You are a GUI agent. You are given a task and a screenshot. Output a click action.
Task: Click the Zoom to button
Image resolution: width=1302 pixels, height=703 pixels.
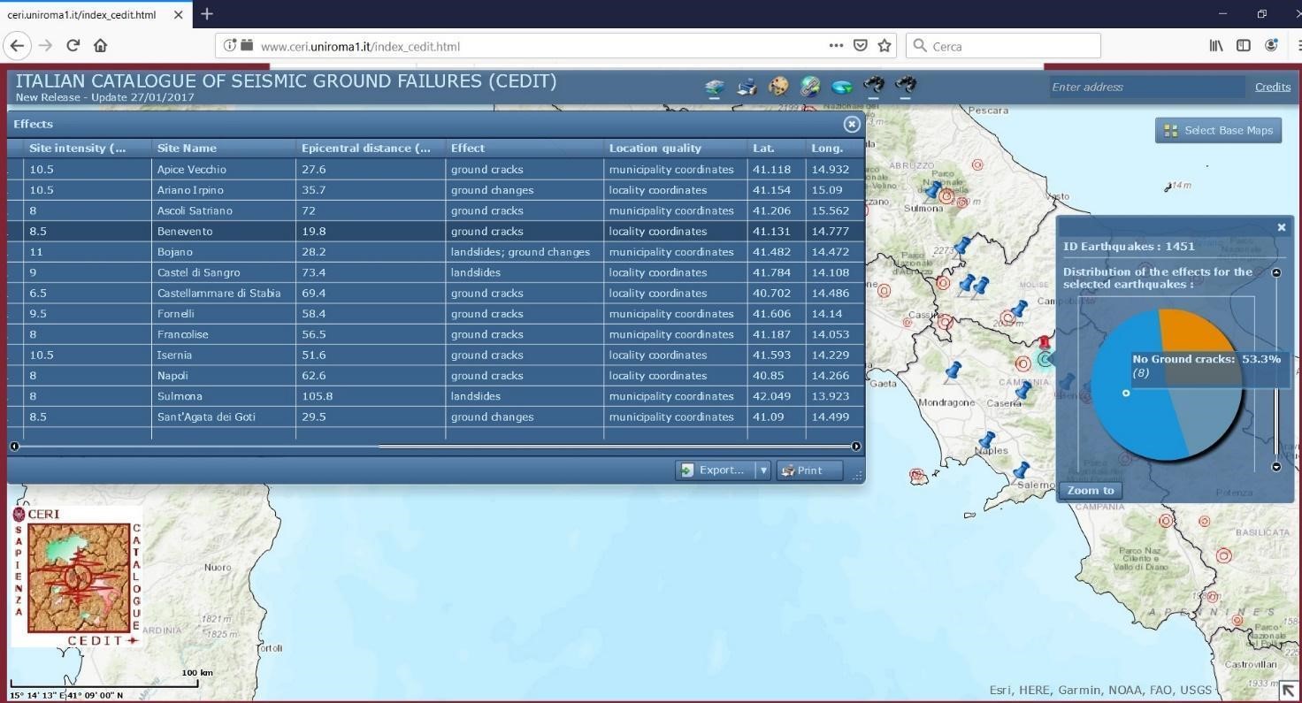coord(1091,491)
